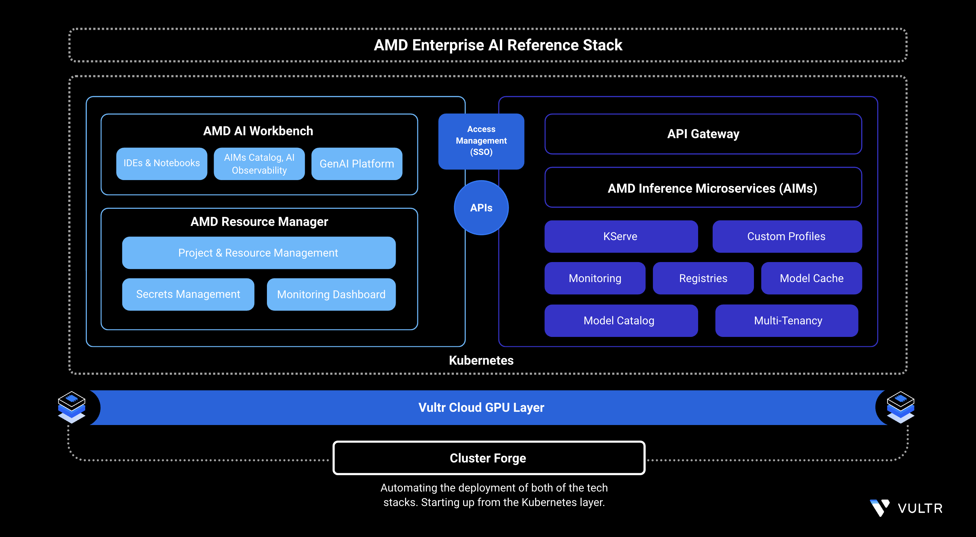Image resolution: width=976 pixels, height=537 pixels.
Task: Click the APIs circle
Action: [x=481, y=208]
